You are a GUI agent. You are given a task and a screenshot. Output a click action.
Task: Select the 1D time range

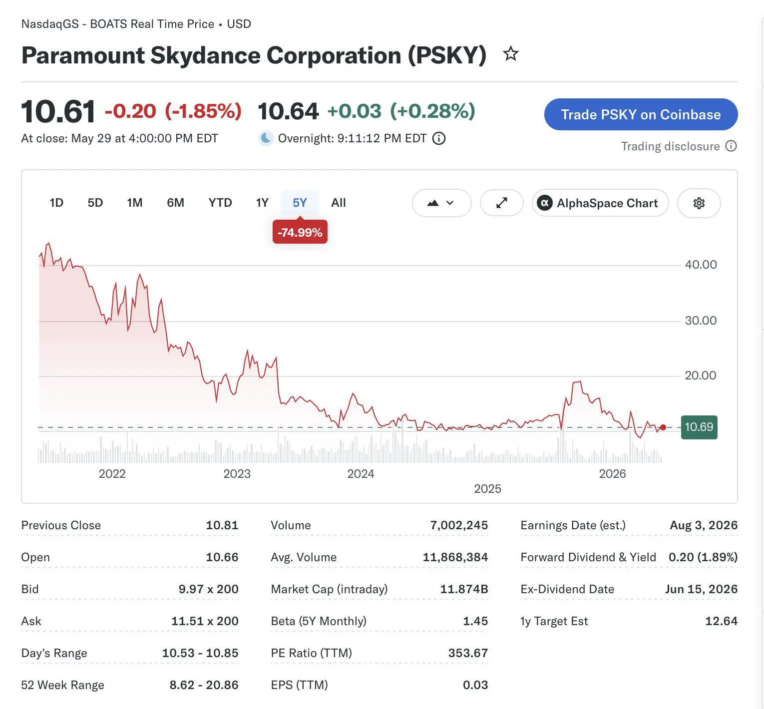56,203
